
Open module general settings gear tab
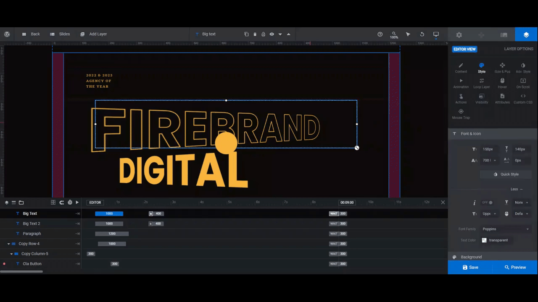pos(459,35)
